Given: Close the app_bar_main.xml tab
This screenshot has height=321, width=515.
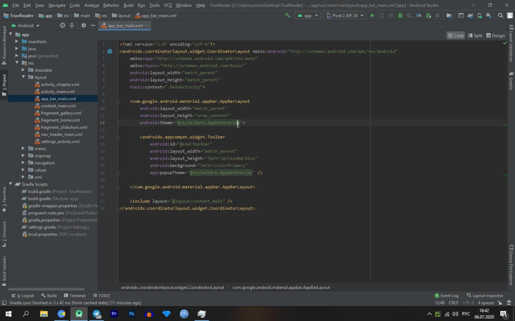Looking at the screenshot, I should coord(147,25).
